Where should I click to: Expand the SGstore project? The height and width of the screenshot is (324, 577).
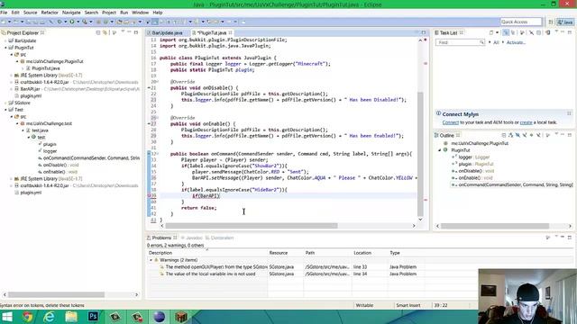[6, 103]
